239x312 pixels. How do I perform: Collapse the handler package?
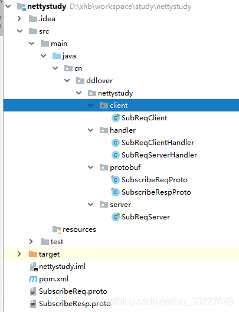(x=91, y=130)
